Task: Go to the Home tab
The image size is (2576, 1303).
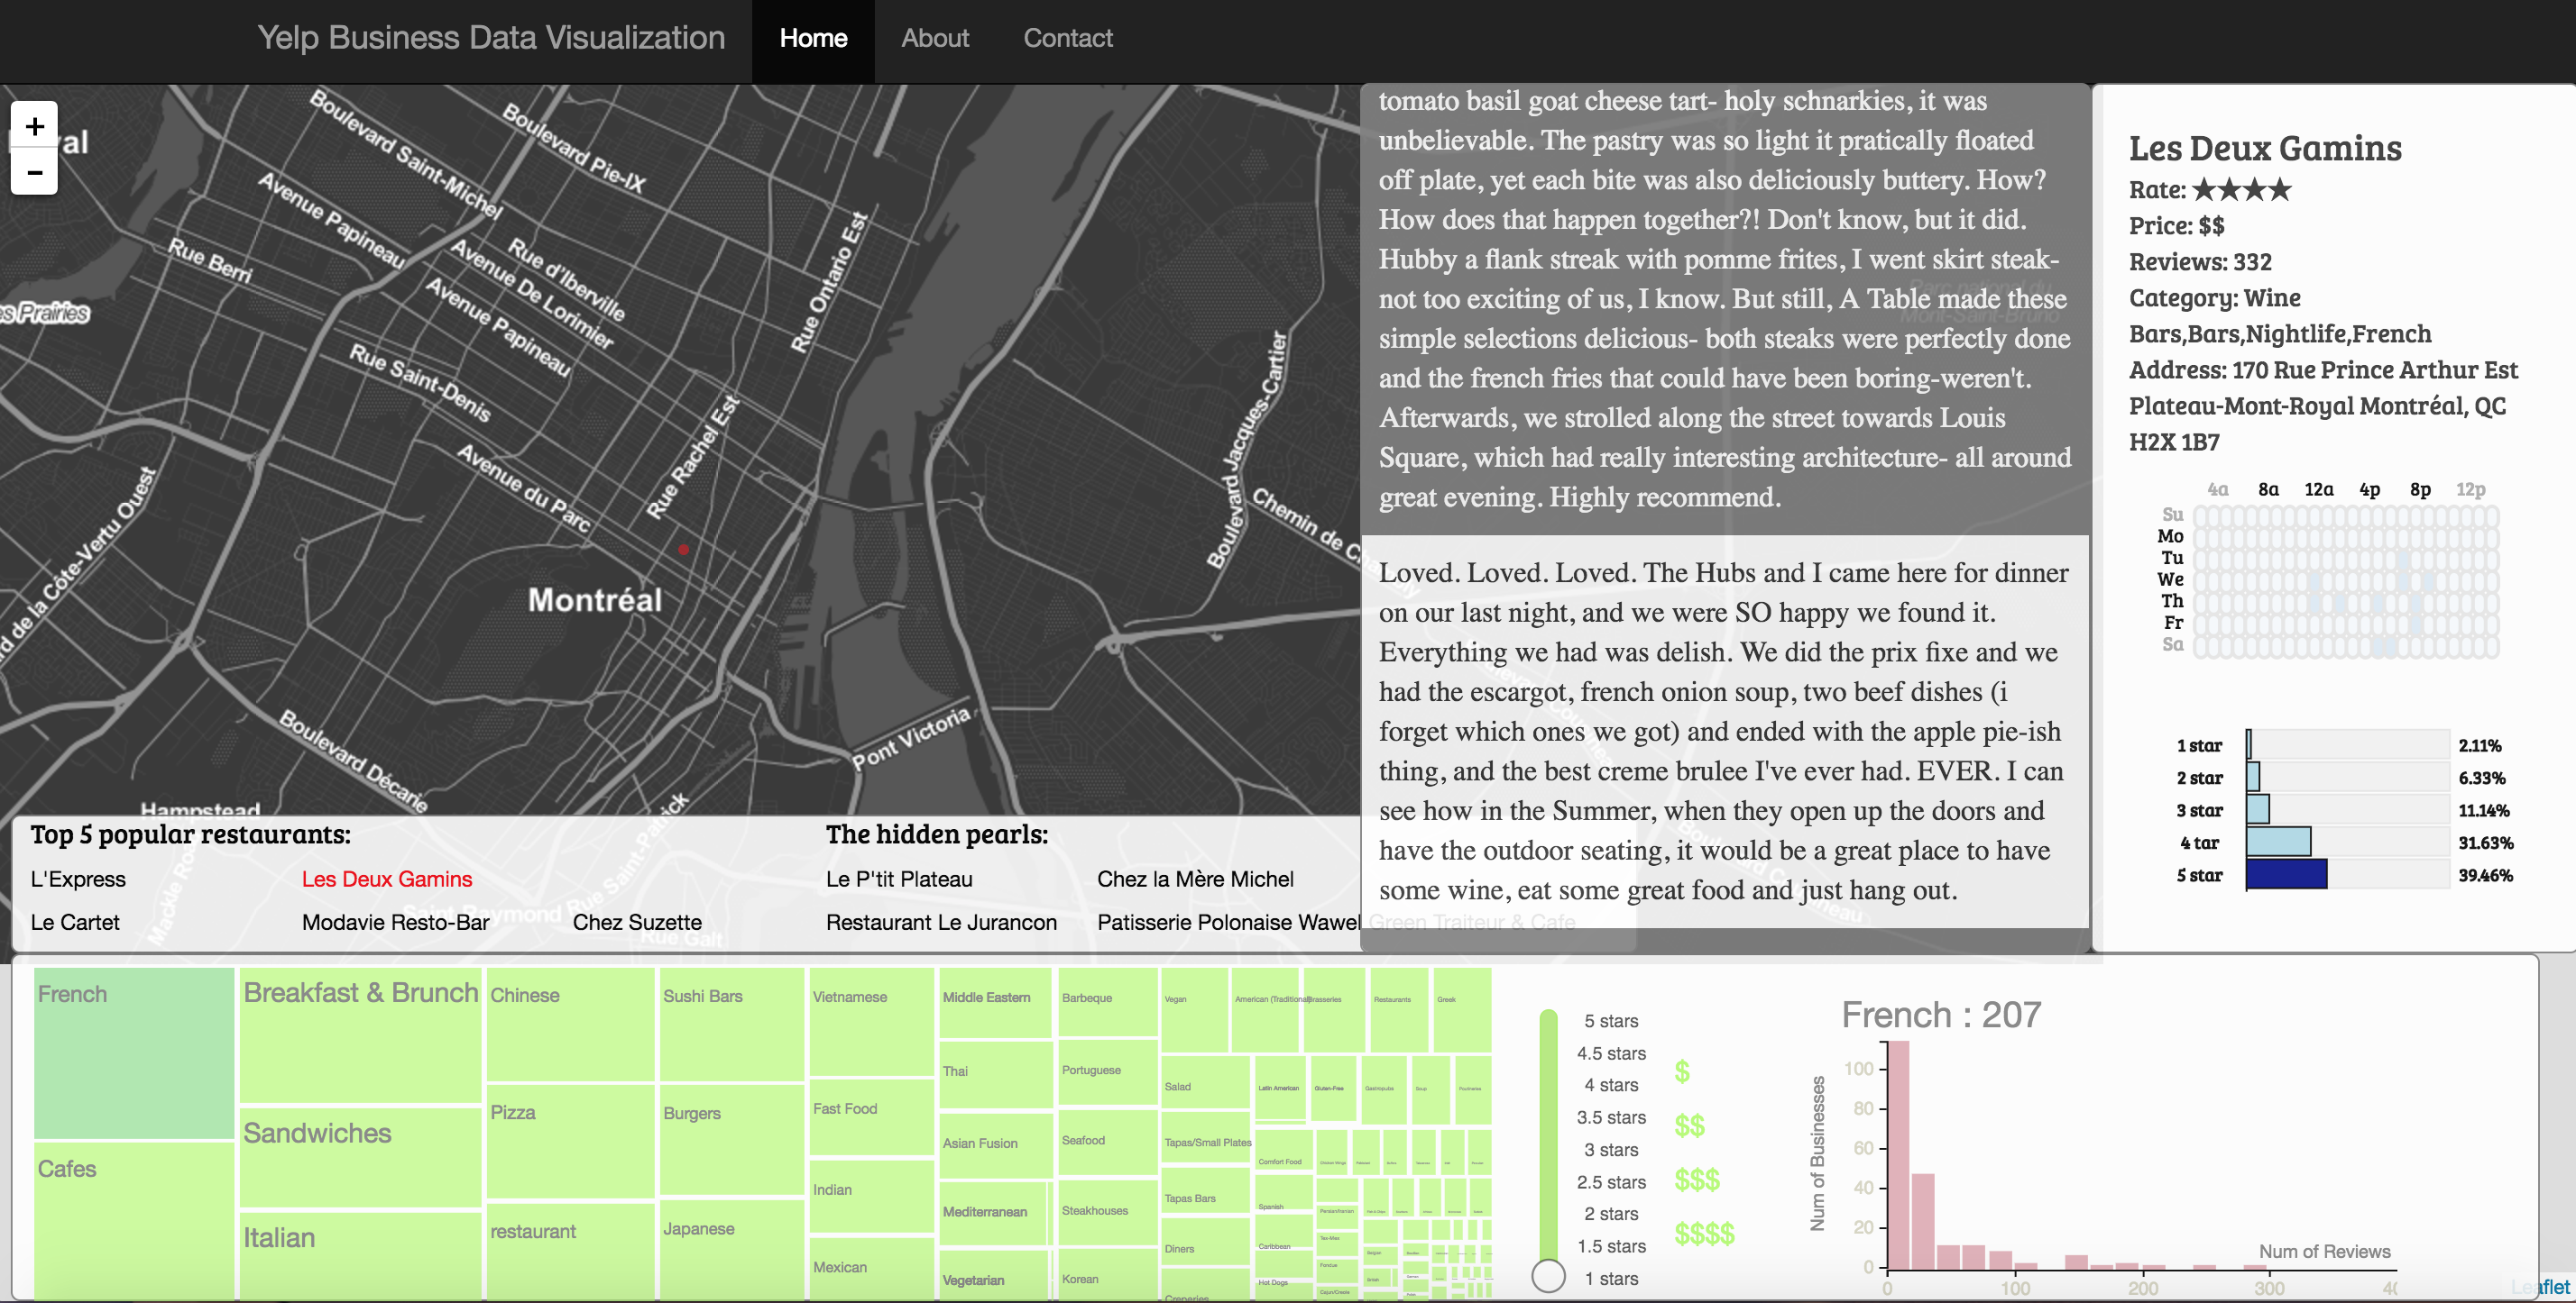Action: coord(812,38)
